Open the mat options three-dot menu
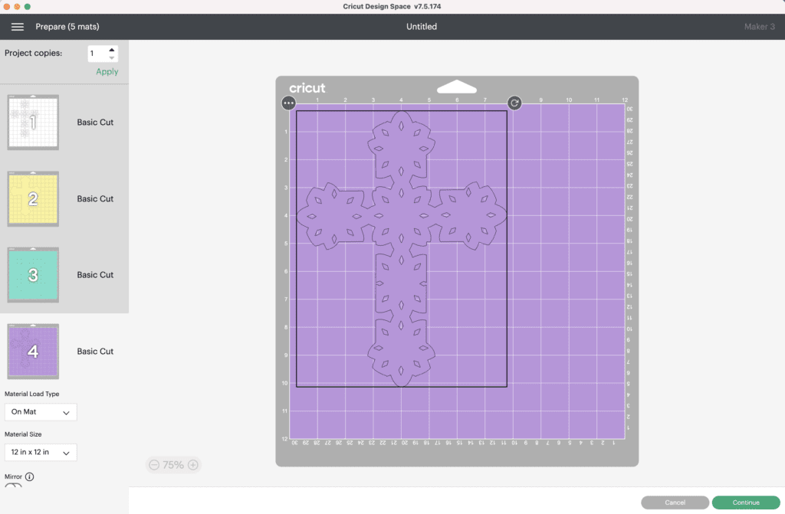The image size is (785, 514). 288,103
